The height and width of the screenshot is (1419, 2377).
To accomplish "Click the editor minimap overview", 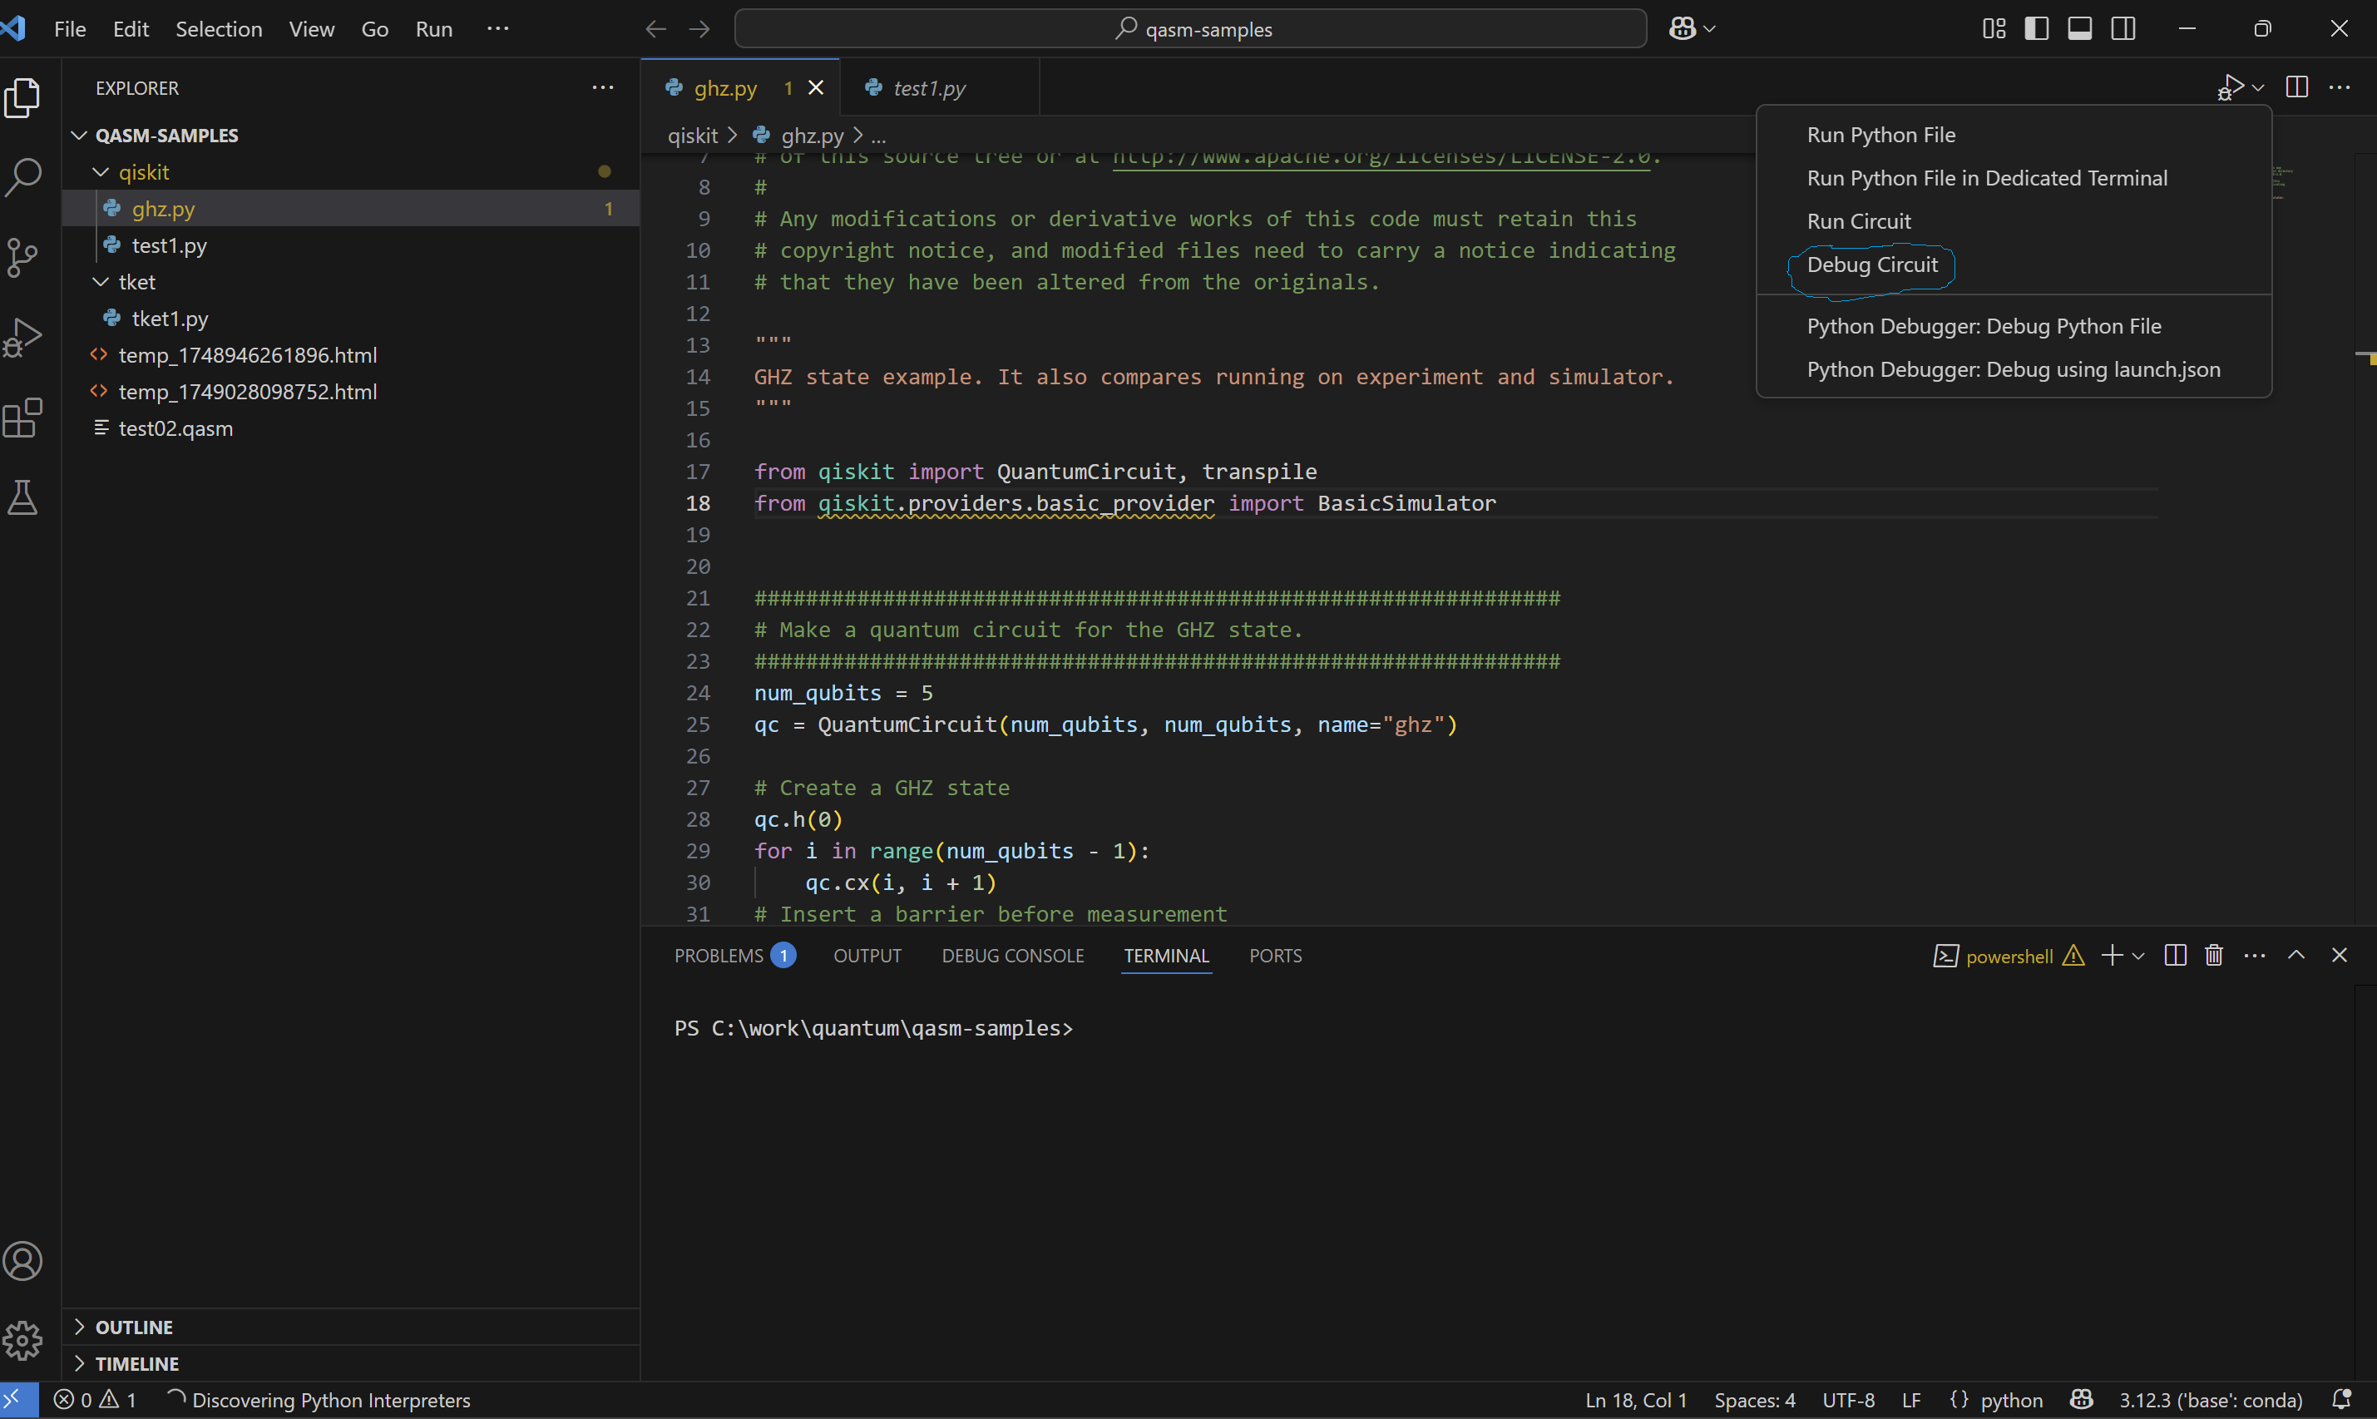I will click(2281, 185).
